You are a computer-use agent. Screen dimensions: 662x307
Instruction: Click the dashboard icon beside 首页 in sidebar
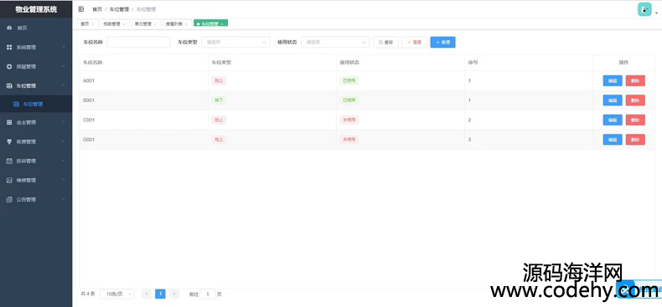pyautogui.click(x=9, y=28)
